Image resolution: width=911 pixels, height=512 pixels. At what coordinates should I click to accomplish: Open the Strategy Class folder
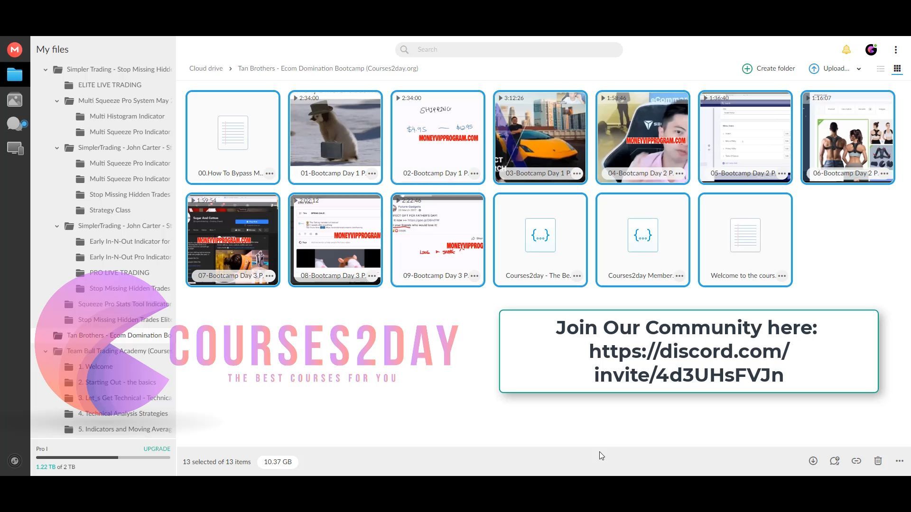pos(110,210)
